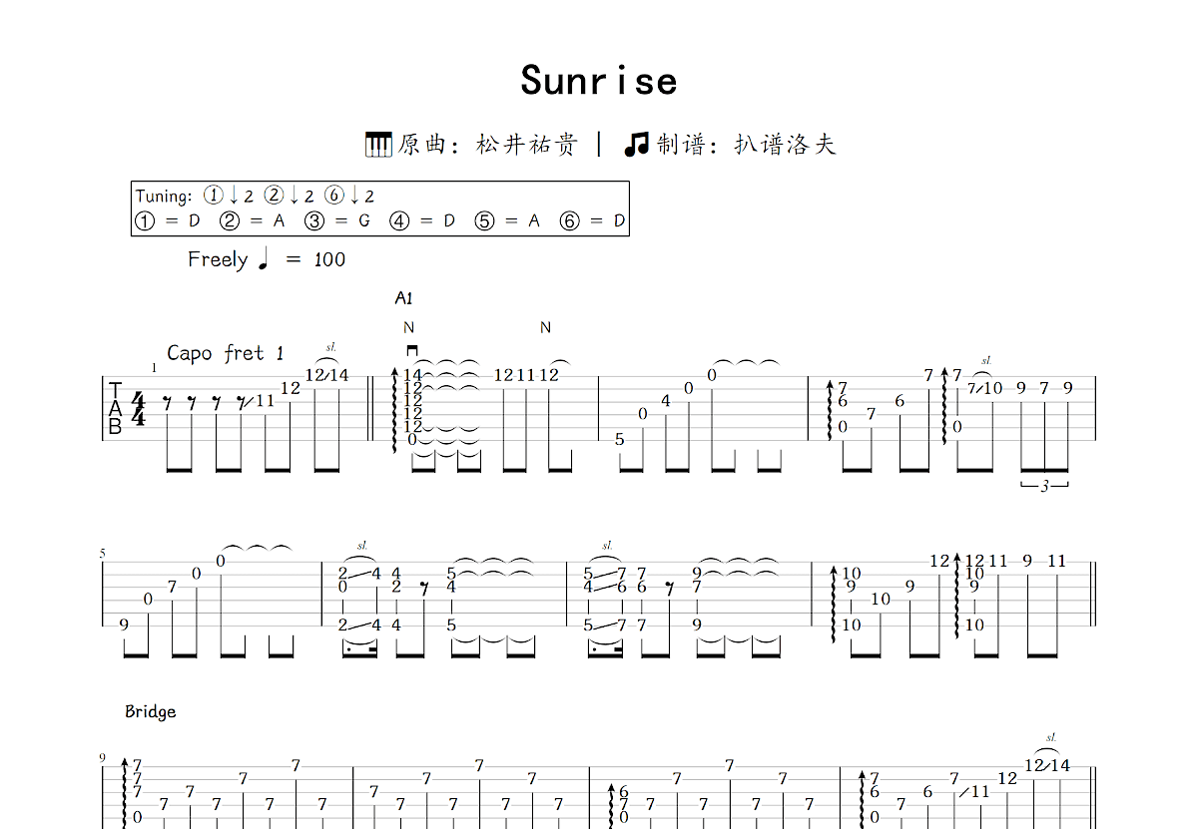Screen dimensions: 1198x829
Task: Click the Capo fret 1 text
Action: pos(226,353)
